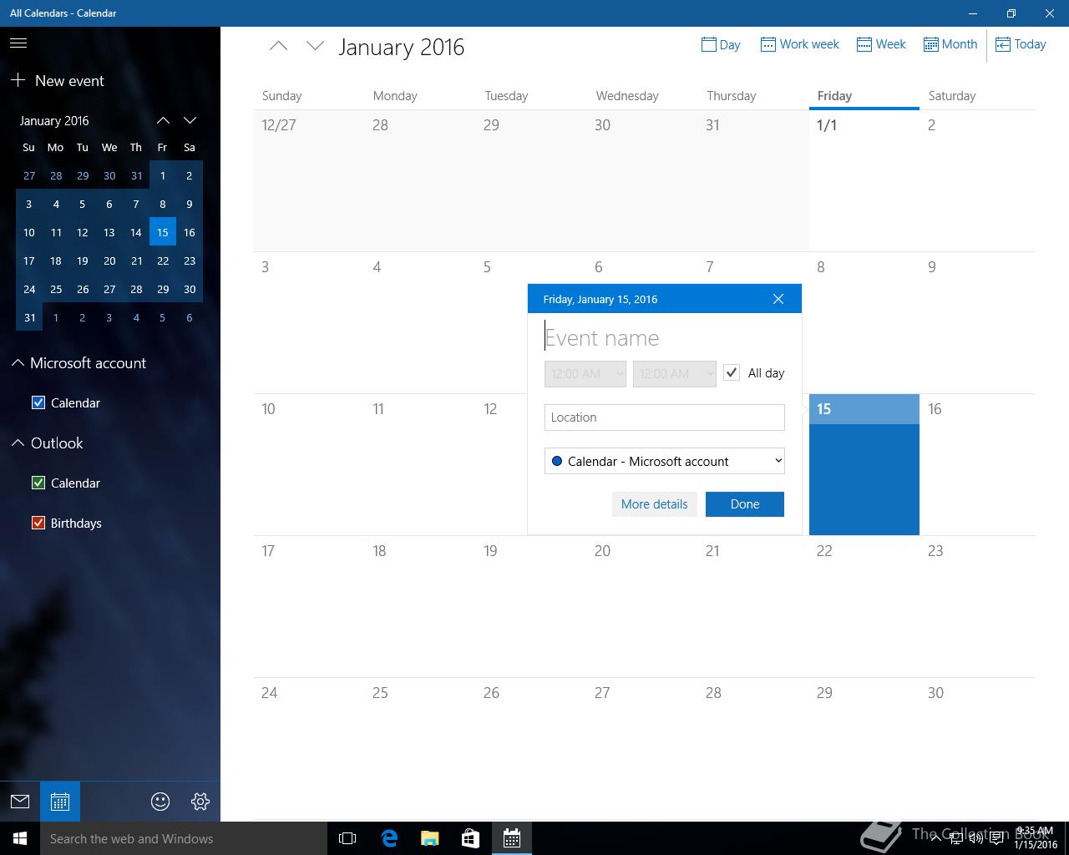Switch to Month view
This screenshot has width=1069, height=855.
[950, 44]
